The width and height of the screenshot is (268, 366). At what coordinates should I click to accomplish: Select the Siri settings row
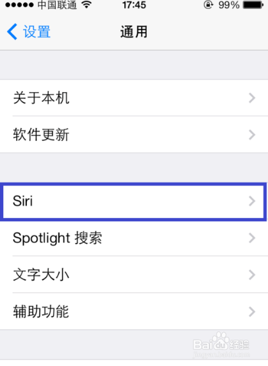tap(134, 201)
